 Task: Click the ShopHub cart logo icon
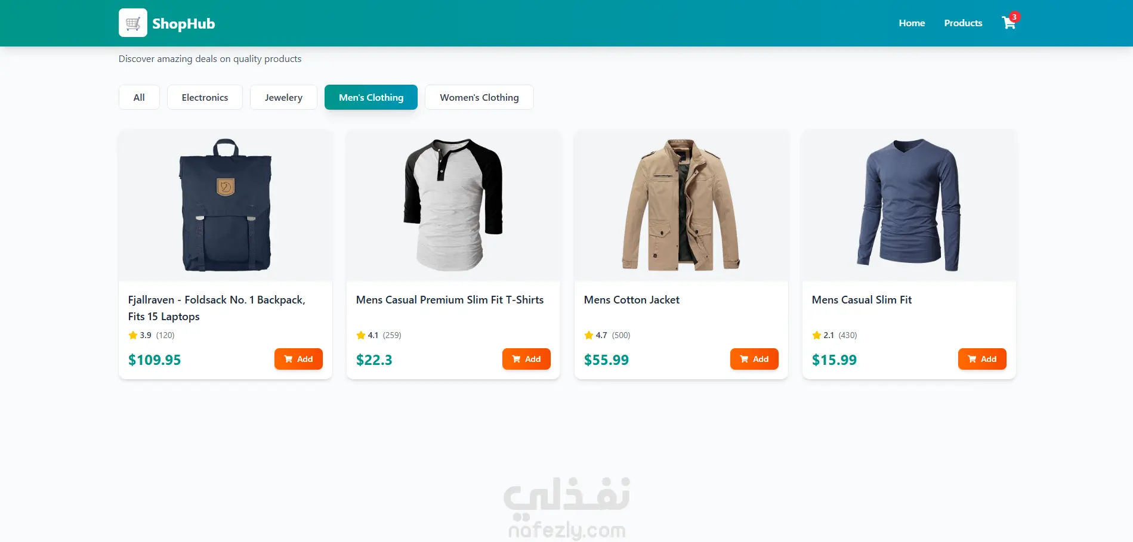[x=133, y=23]
